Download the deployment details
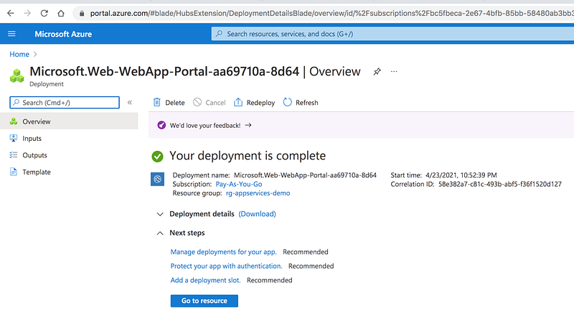Screen dimensions: 574x332 [257, 213]
